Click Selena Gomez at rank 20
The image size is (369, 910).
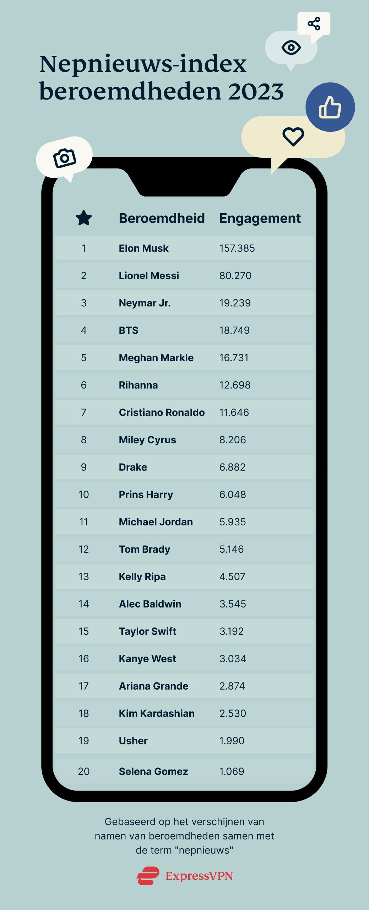coord(153,771)
